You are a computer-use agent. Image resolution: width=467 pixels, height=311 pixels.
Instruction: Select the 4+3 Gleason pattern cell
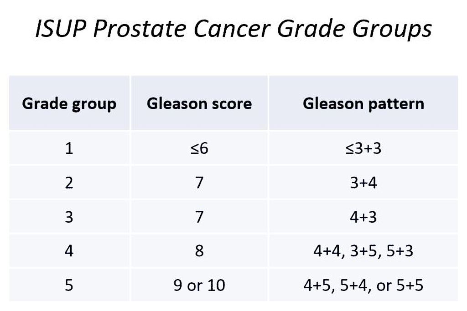[363, 216]
